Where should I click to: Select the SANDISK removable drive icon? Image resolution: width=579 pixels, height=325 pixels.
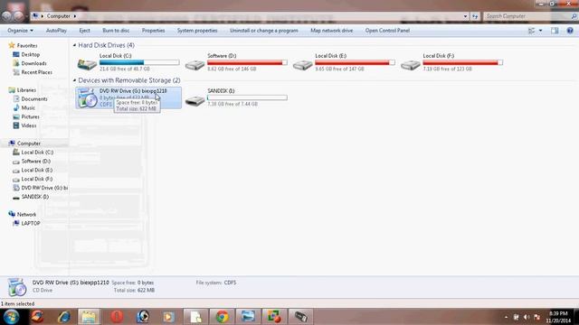point(195,100)
